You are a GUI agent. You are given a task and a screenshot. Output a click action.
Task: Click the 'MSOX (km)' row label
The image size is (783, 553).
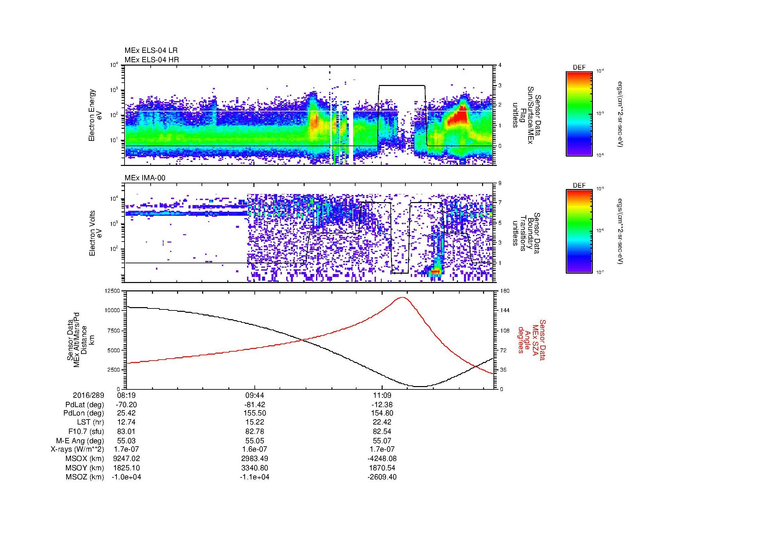[85, 459]
